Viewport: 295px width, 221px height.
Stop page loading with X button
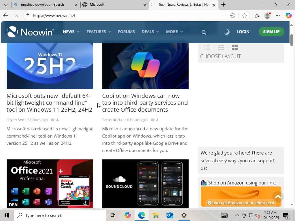(x=16, y=16)
